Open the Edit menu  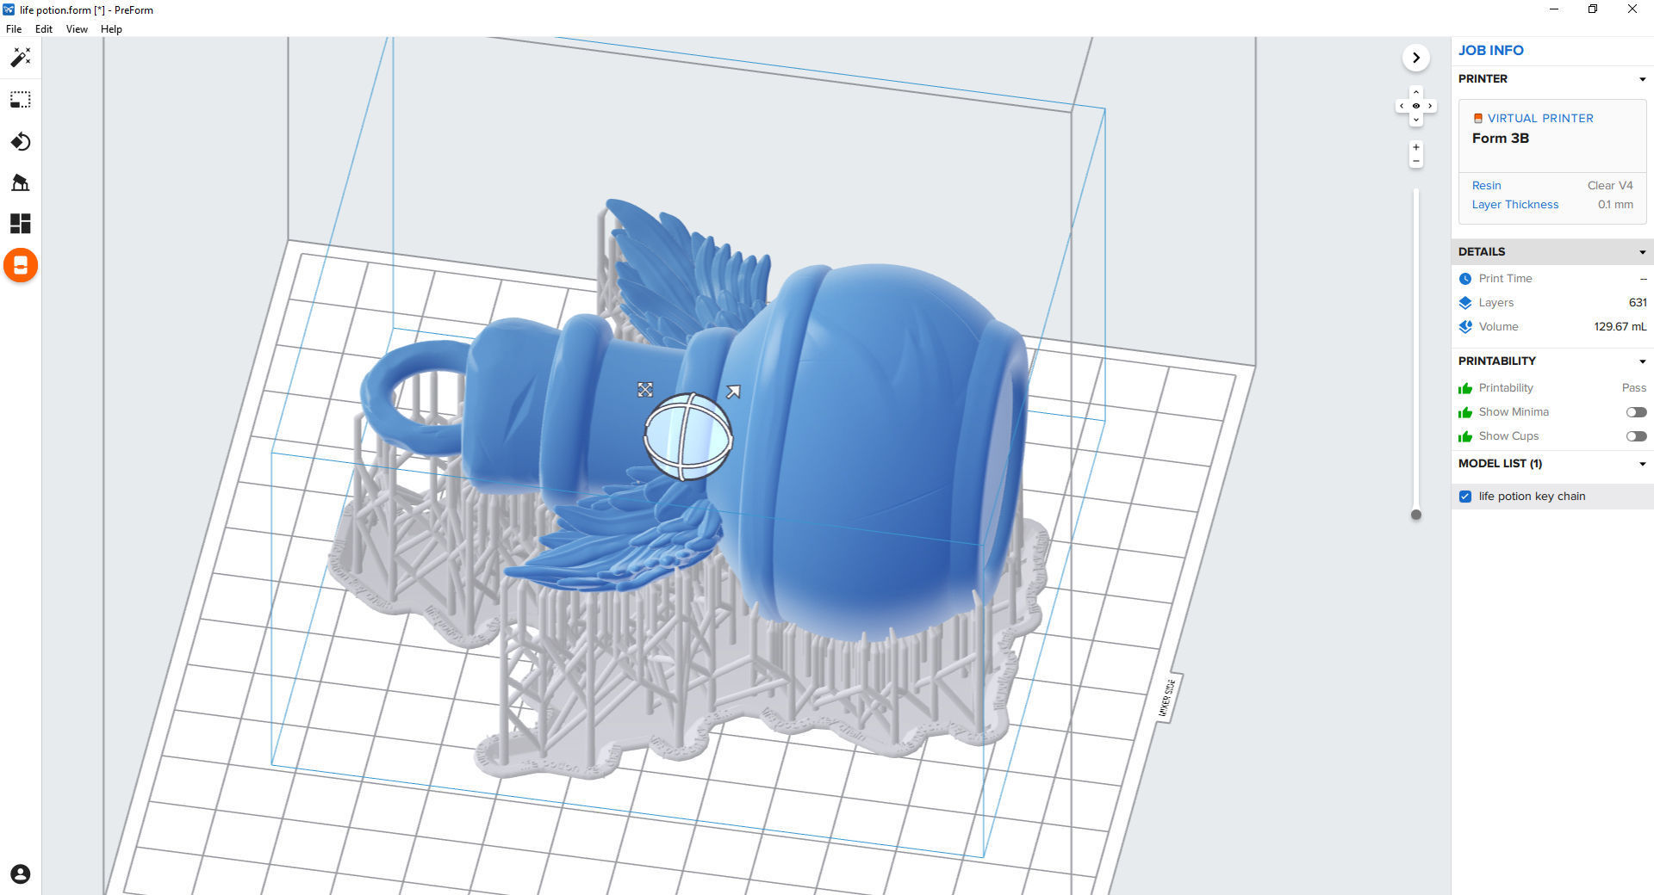44,29
